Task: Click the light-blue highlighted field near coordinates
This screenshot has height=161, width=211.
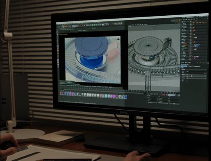Action: pyautogui.click(x=171, y=95)
